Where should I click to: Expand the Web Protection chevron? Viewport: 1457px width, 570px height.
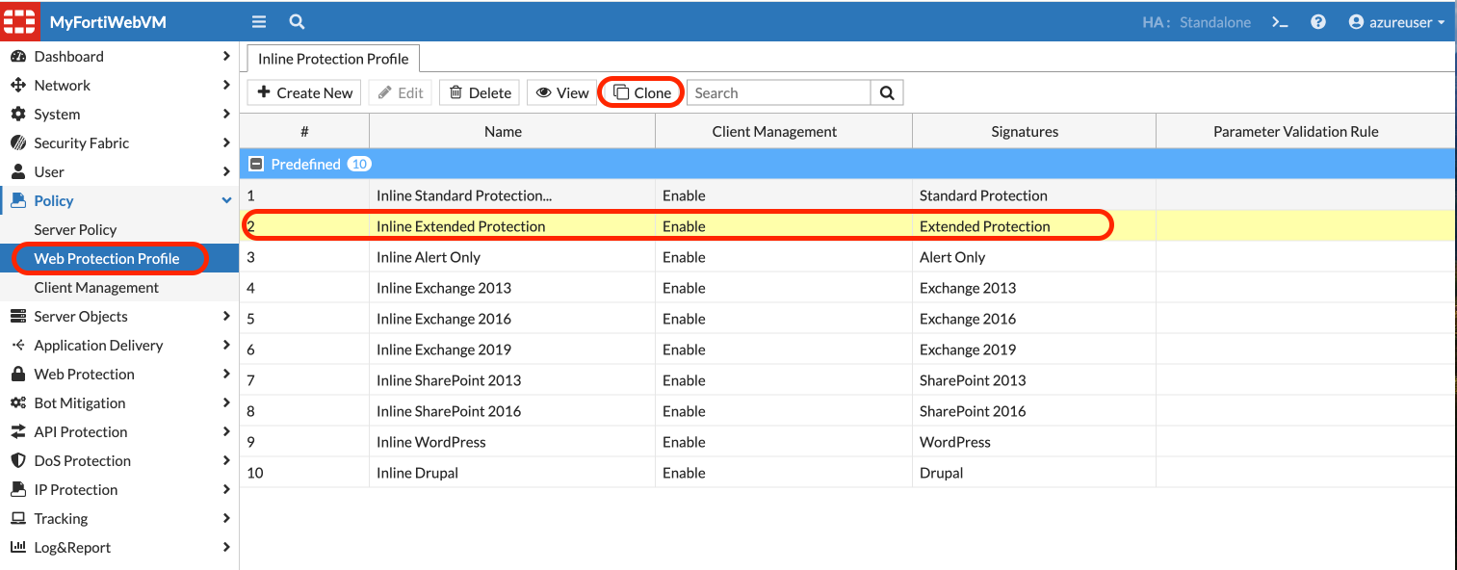tap(226, 375)
